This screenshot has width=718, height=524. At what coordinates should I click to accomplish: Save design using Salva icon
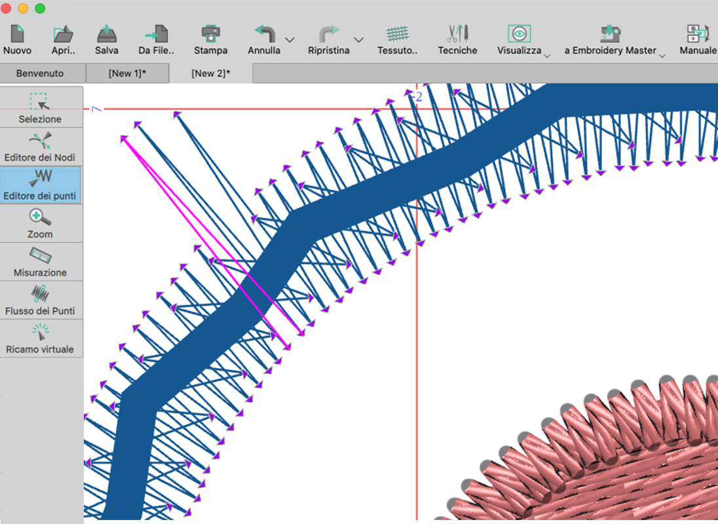106,34
